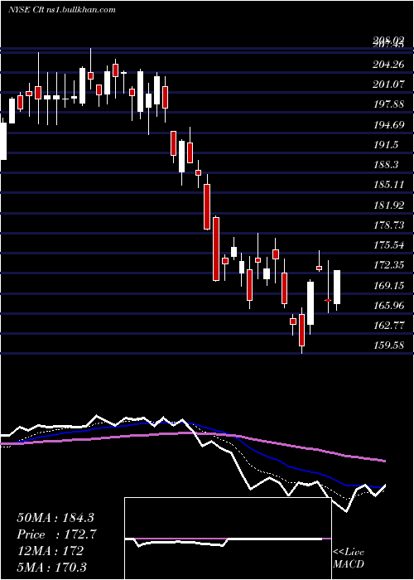The width and height of the screenshot is (414, 580).
Task: Select the 5MA : 170.3 readout
Action: 52,567
